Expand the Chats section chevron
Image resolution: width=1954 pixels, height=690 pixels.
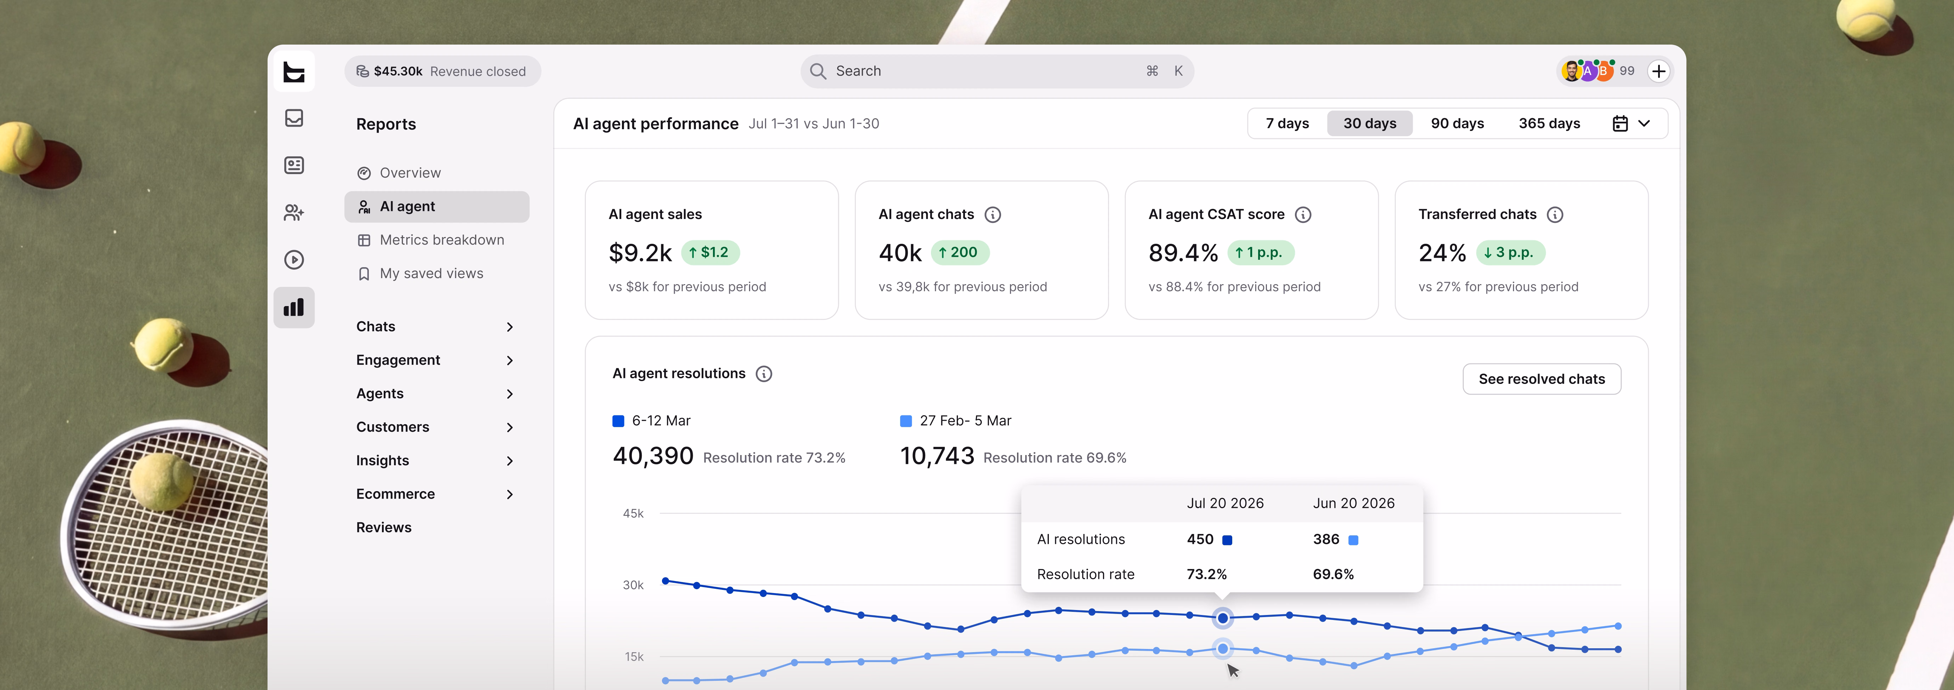[510, 327]
